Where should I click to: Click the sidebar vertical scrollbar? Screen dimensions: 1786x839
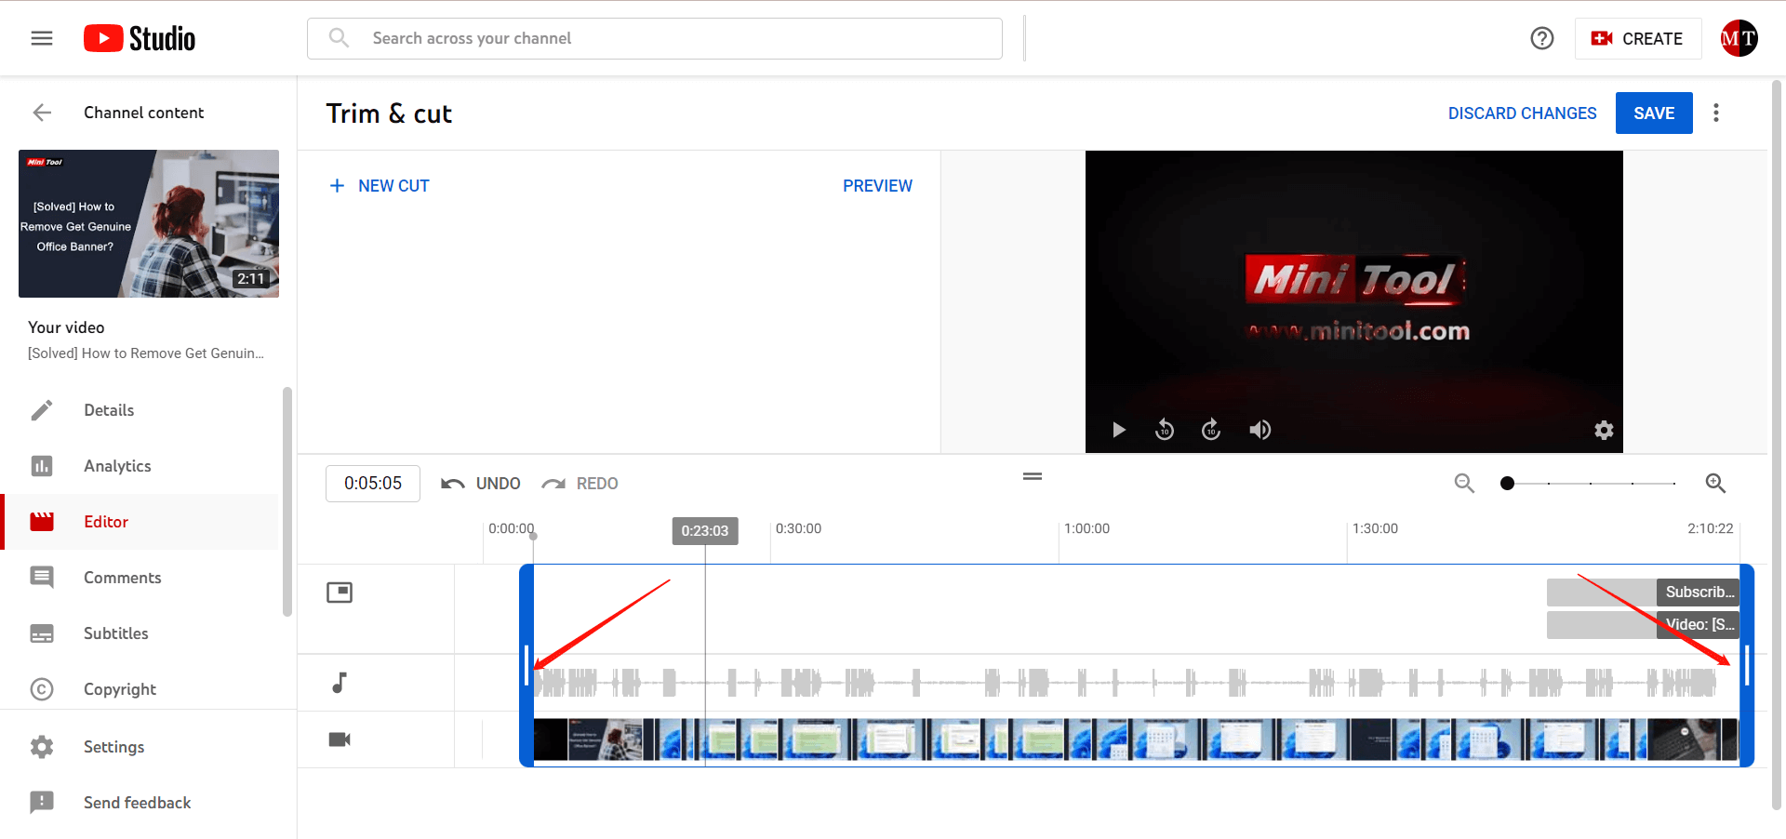(x=287, y=502)
